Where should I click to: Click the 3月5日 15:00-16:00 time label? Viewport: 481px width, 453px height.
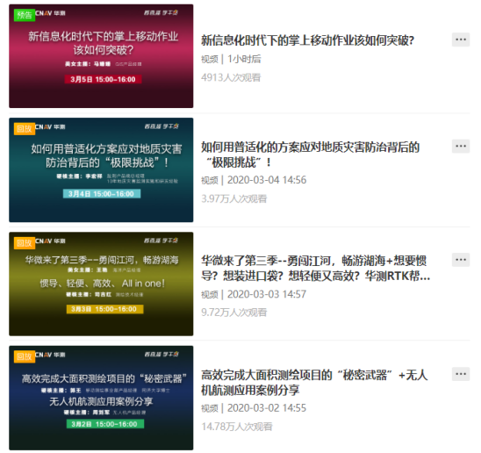click(x=103, y=79)
